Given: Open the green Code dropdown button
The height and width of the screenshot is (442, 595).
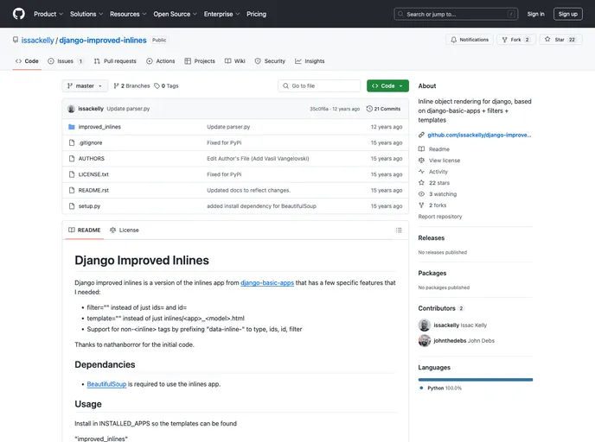Looking at the screenshot, I should 387,86.
